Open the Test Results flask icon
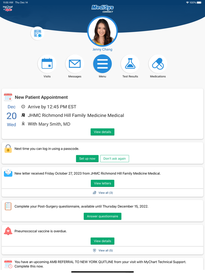The width and height of the screenshot is (205, 274). coord(130,64)
